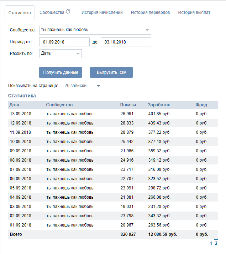The image size is (226, 254).
Task: Click the Фрод column header
Action: point(201,105)
